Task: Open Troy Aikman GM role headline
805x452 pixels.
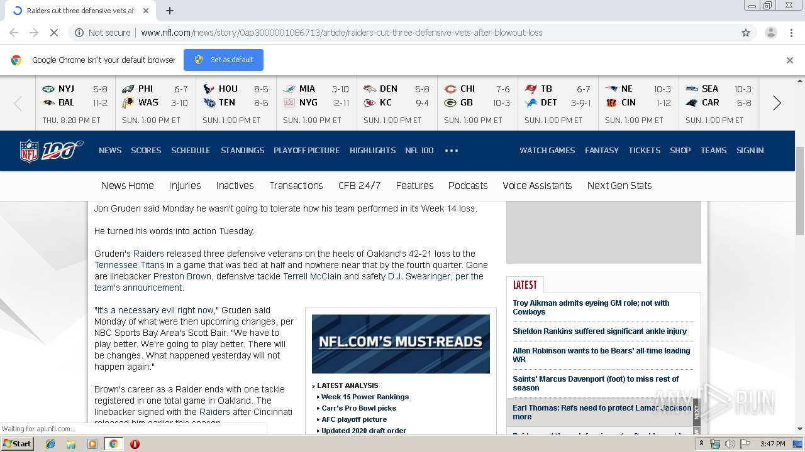Action: click(591, 308)
